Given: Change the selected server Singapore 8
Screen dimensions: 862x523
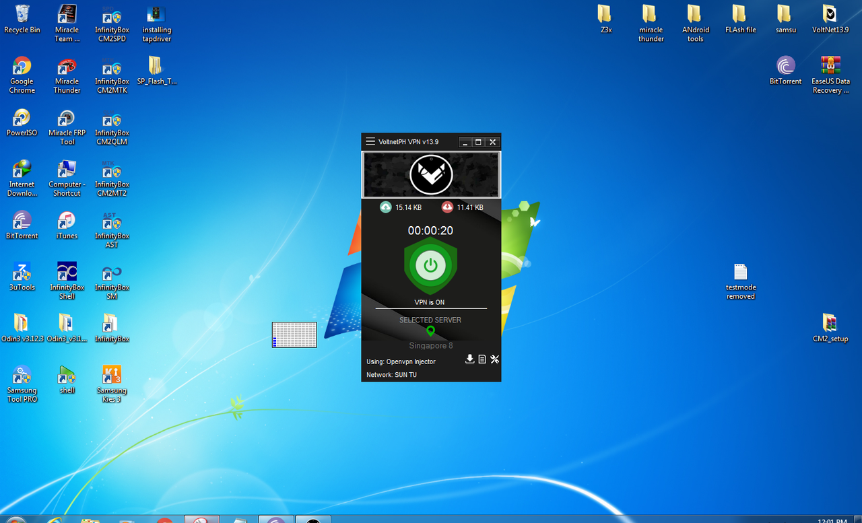Looking at the screenshot, I should click(x=431, y=345).
